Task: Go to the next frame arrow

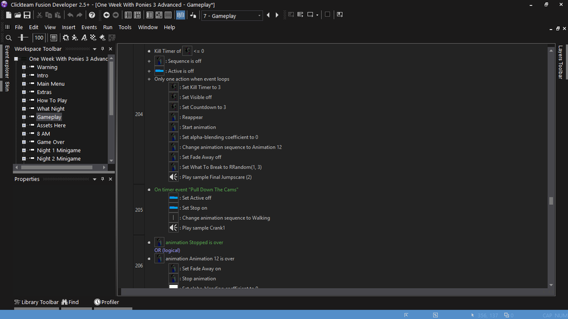Action: 277,15
